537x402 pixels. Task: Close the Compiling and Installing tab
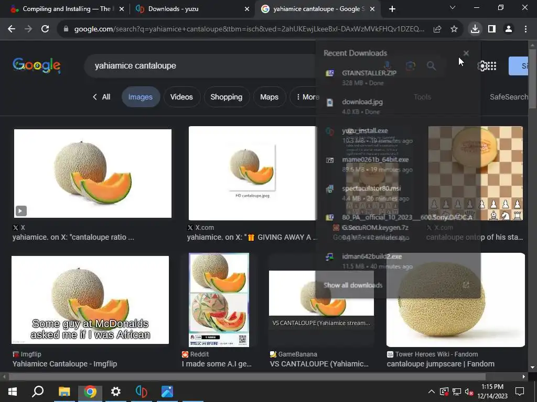(x=122, y=9)
